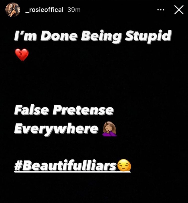The height and width of the screenshot is (203, 188).
Task: Close the story with the X
Action: 179,10
